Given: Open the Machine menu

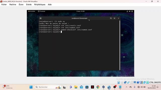Looking at the screenshot, I should [13, 4].
